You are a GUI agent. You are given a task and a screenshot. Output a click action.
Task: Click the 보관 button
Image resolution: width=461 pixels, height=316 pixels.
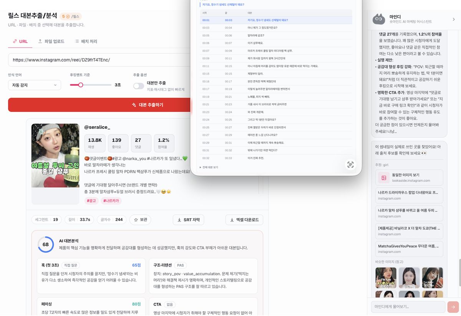pos(140,220)
